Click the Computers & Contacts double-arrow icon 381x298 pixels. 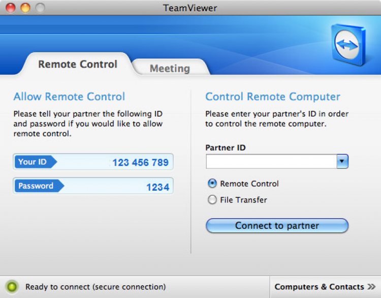(371, 287)
